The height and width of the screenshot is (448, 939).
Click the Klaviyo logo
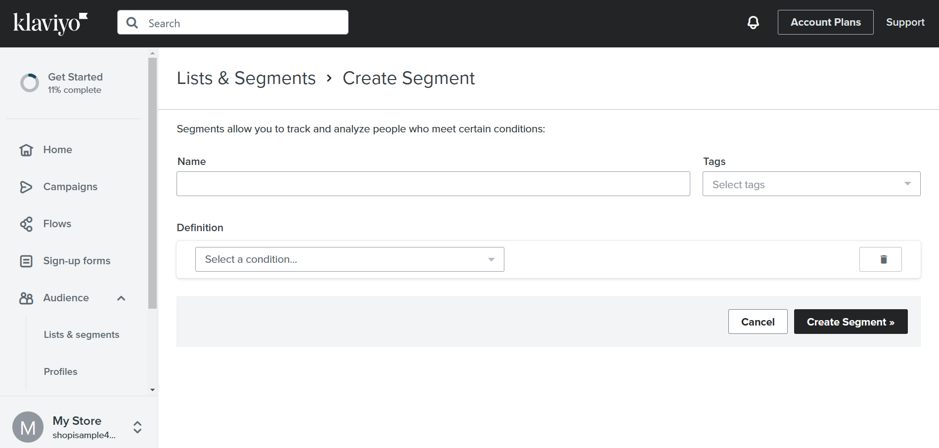[x=50, y=23]
